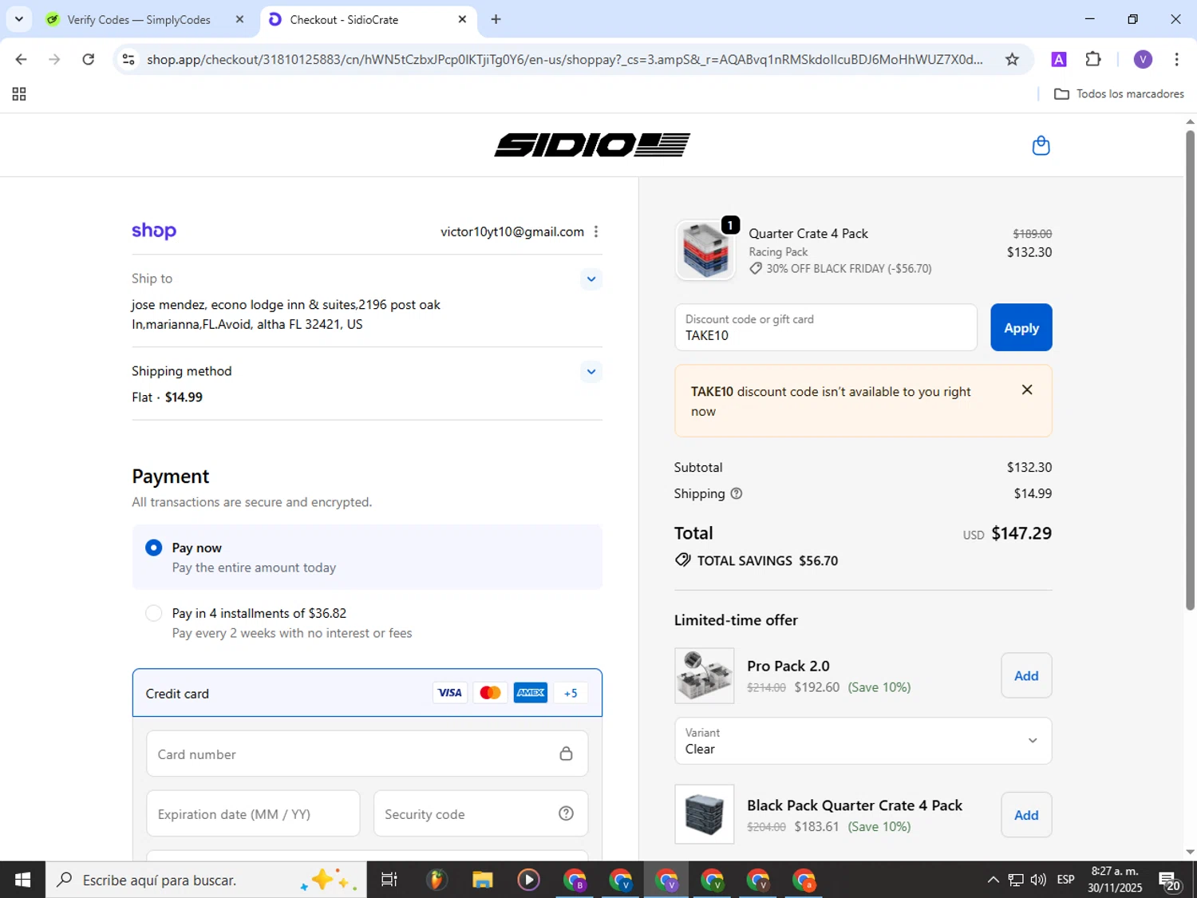Open the Chrome apps grid icon
Viewport: 1197px width, 898px height.
[19, 94]
